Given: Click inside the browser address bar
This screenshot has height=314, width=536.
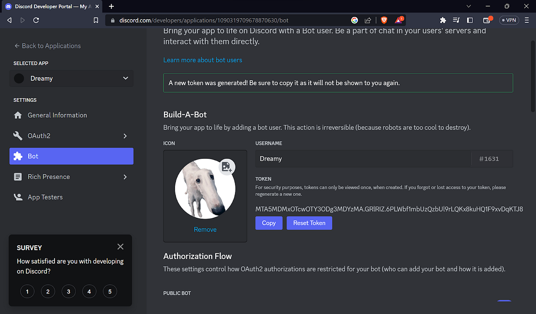Looking at the screenshot, I should pos(223,20).
